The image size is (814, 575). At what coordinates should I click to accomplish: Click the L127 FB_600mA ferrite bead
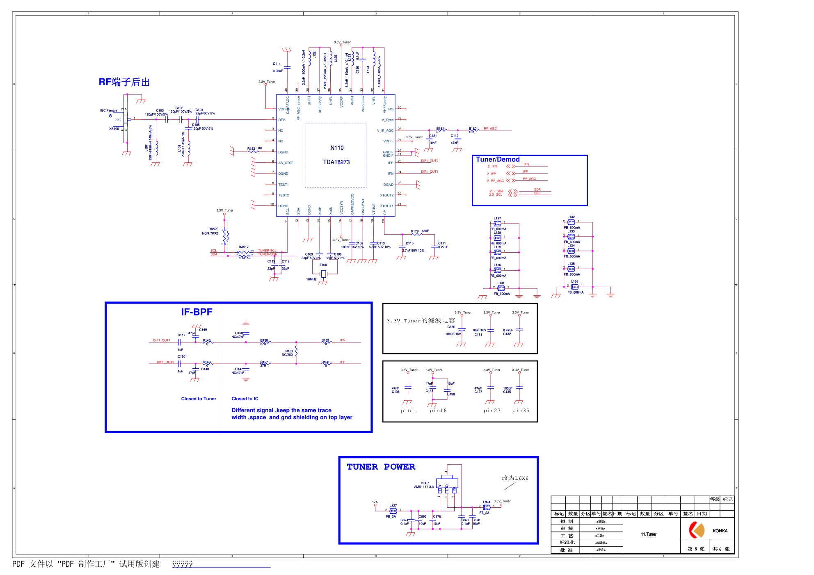(498, 224)
